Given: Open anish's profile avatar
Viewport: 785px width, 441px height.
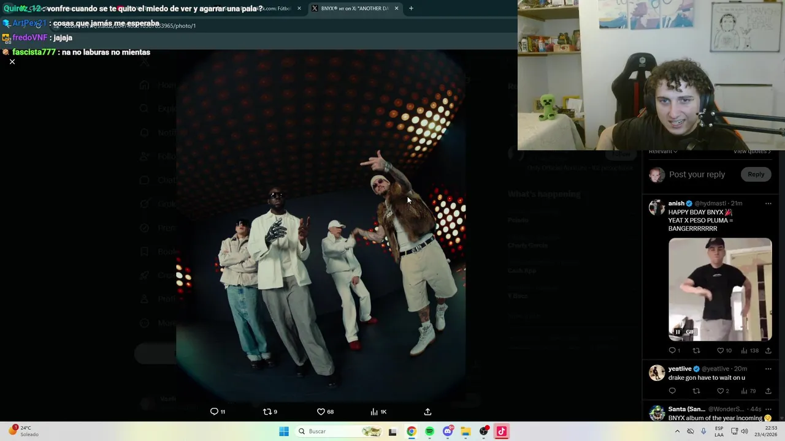Looking at the screenshot, I should (x=657, y=207).
